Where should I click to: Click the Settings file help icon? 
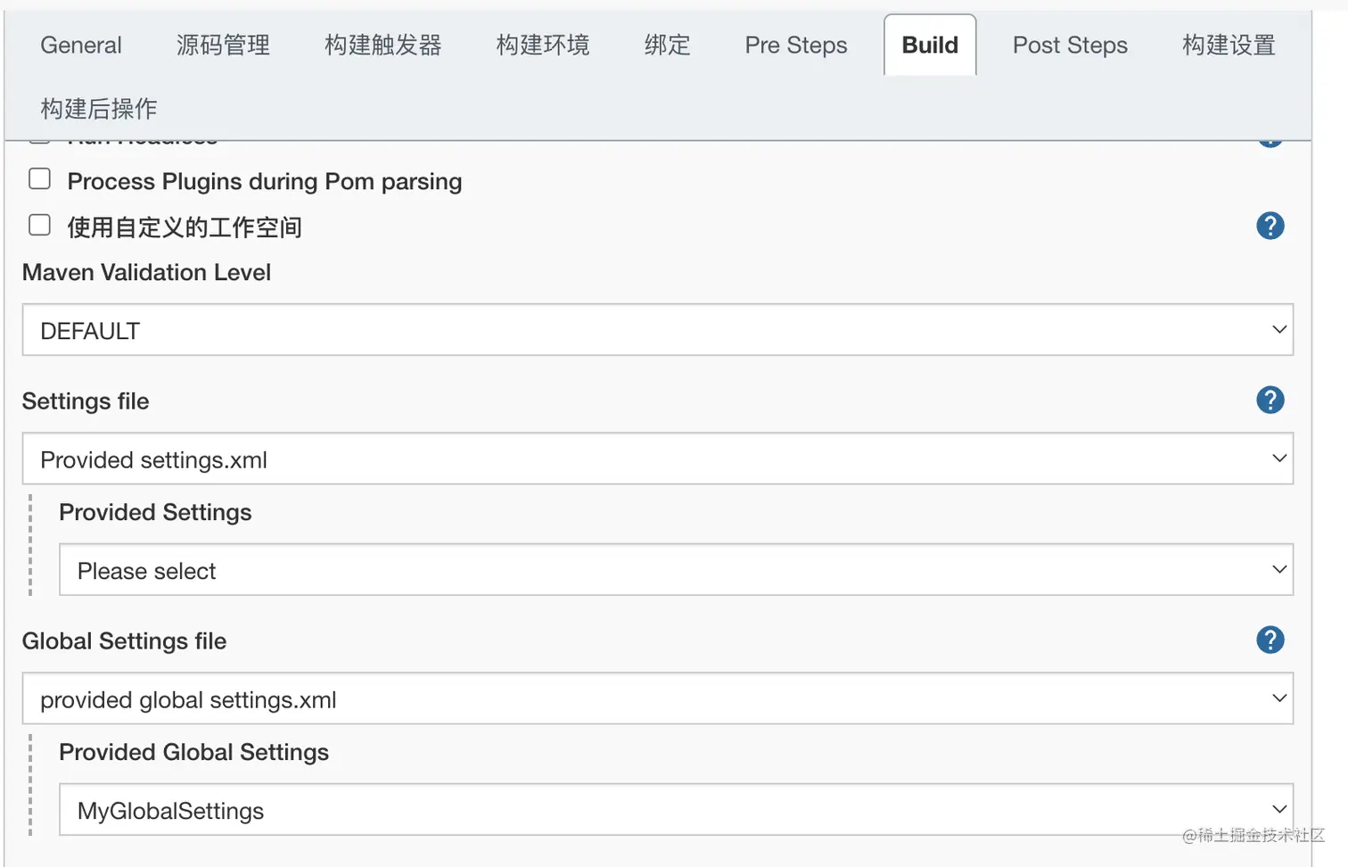(x=1270, y=400)
